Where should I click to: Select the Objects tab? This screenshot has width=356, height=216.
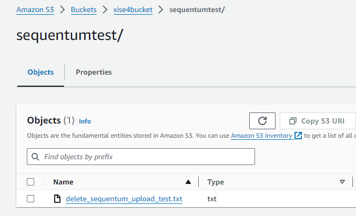coord(40,72)
